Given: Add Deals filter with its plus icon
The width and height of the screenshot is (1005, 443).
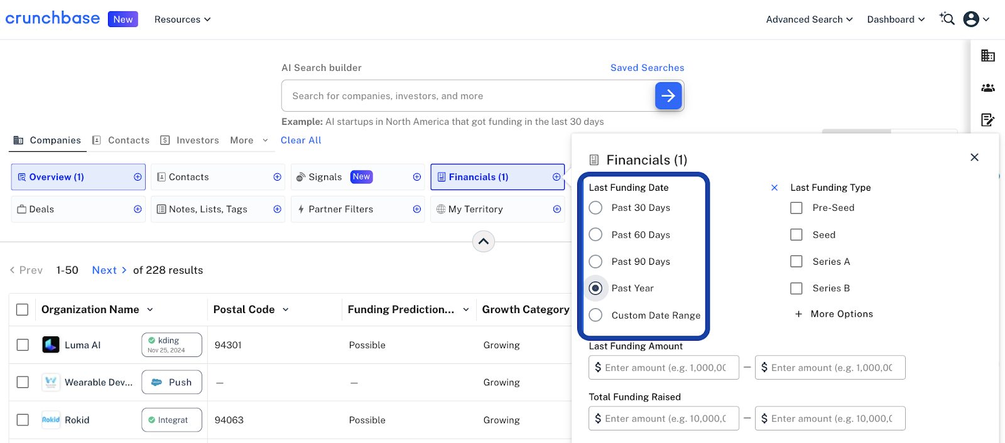Looking at the screenshot, I should [138, 209].
